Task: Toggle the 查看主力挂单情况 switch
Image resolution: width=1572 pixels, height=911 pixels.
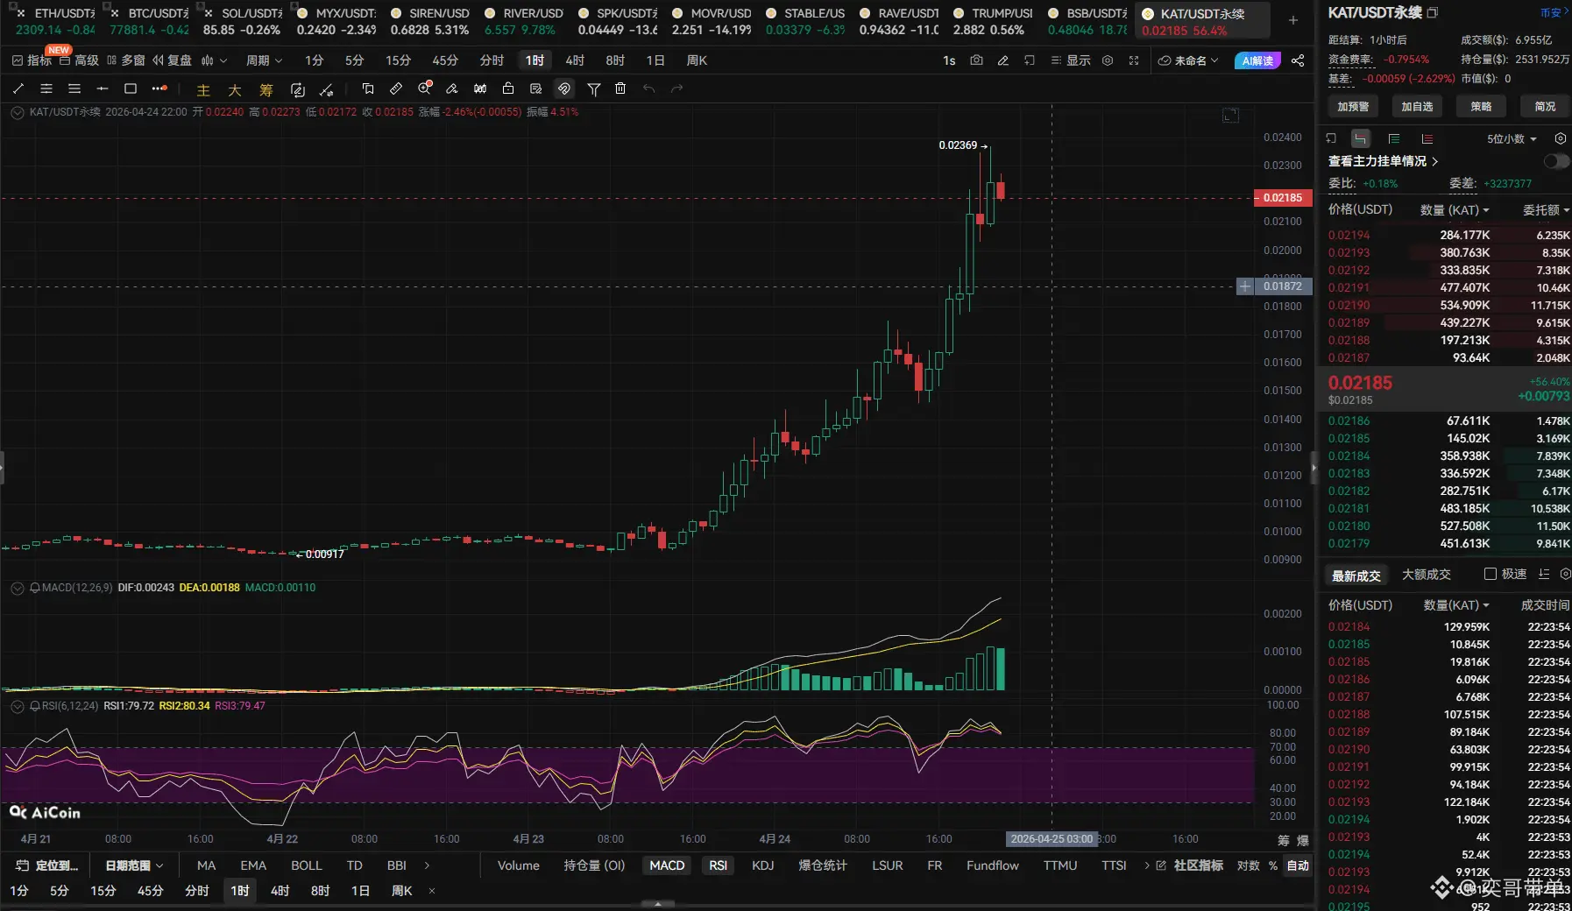Action: coord(1556,161)
